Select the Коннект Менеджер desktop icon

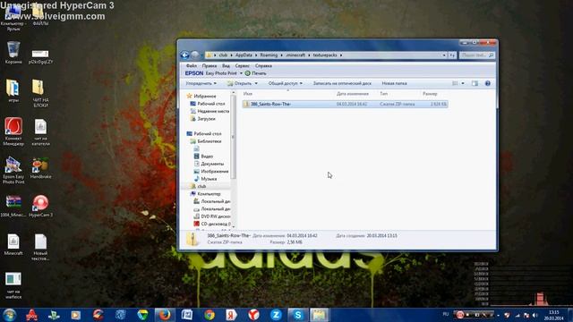13,131
